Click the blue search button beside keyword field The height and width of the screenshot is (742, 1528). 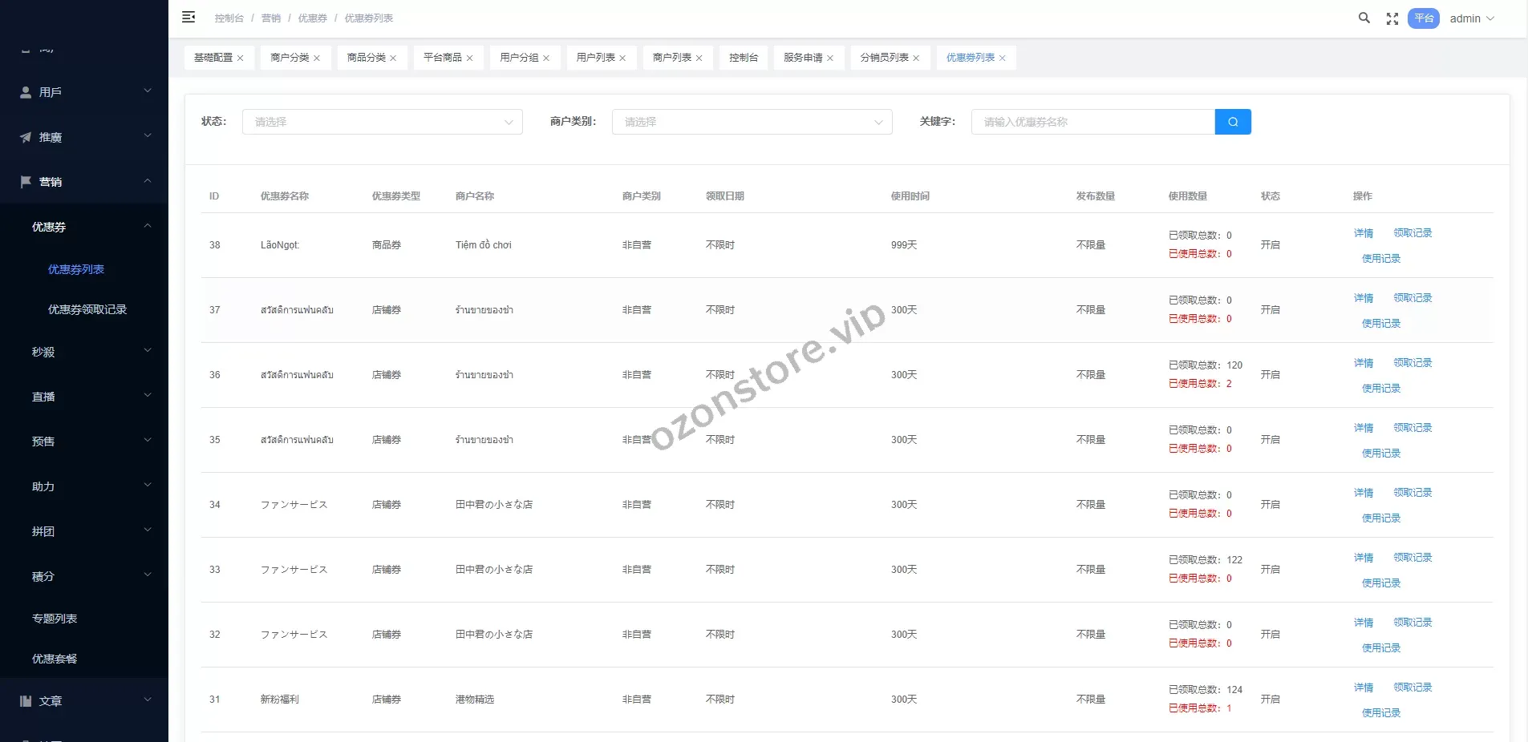click(1233, 122)
